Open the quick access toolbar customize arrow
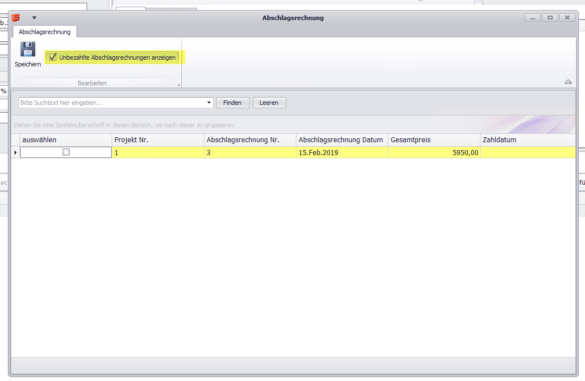This screenshot has height=381, width=585. (34, 18)
